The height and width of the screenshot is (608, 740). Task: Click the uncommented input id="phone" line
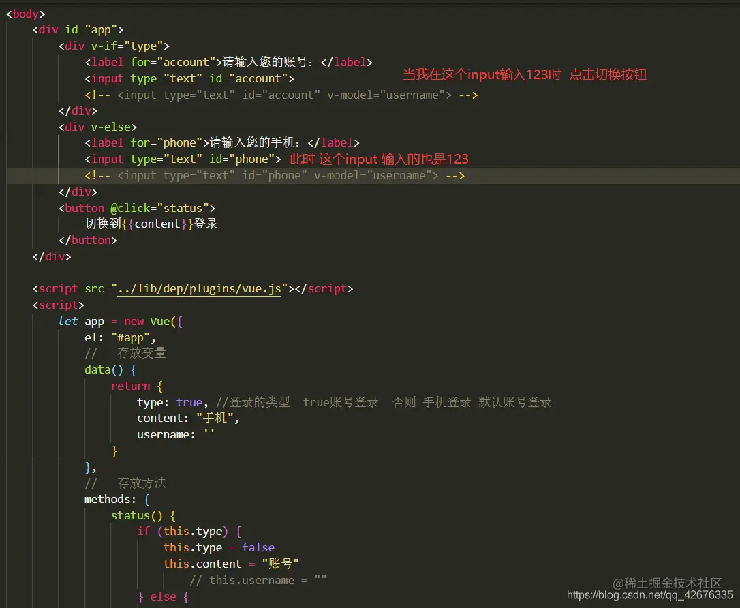pos(183,159)
